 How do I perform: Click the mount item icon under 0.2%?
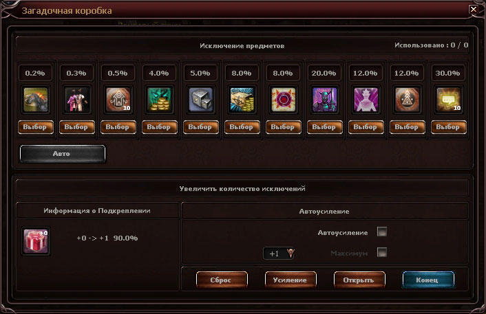(36, 100)
